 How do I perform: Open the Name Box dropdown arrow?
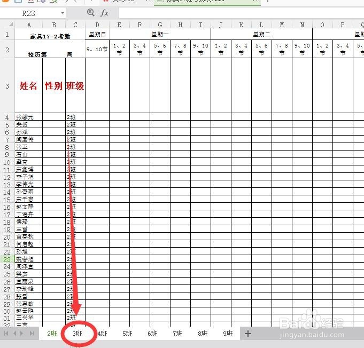[x=63, y=13]
